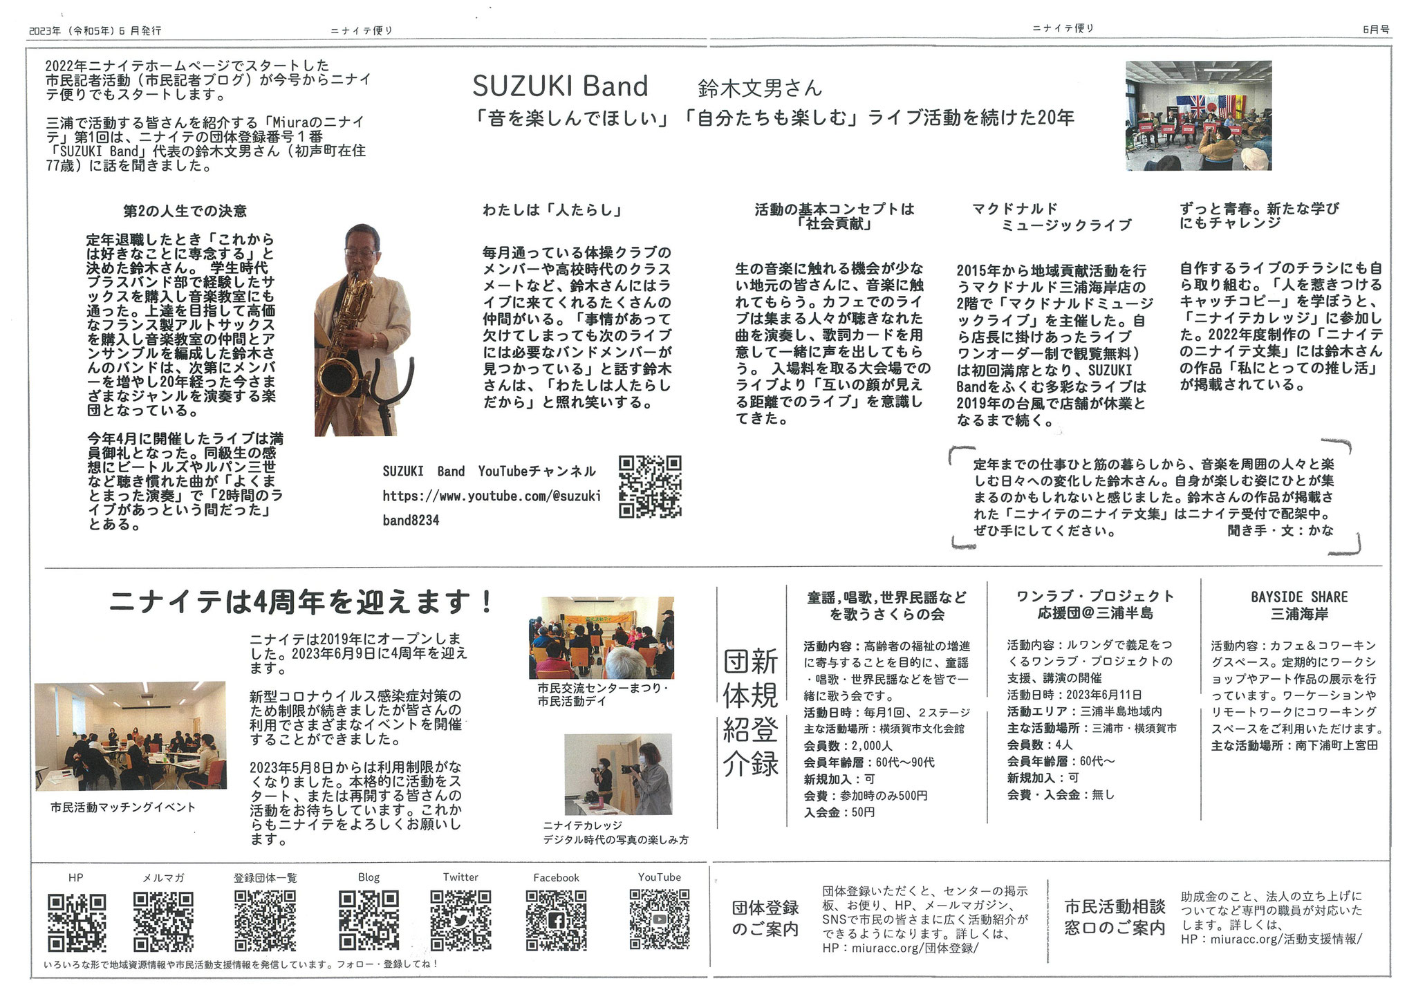This screenshot has width=1416, height=1001.
Task: Click the saxophone player photo
Action: (365, 330)
